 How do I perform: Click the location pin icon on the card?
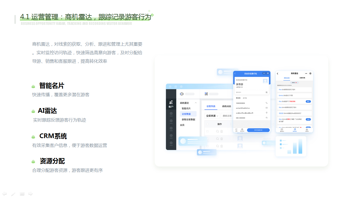tap(266, 113)
